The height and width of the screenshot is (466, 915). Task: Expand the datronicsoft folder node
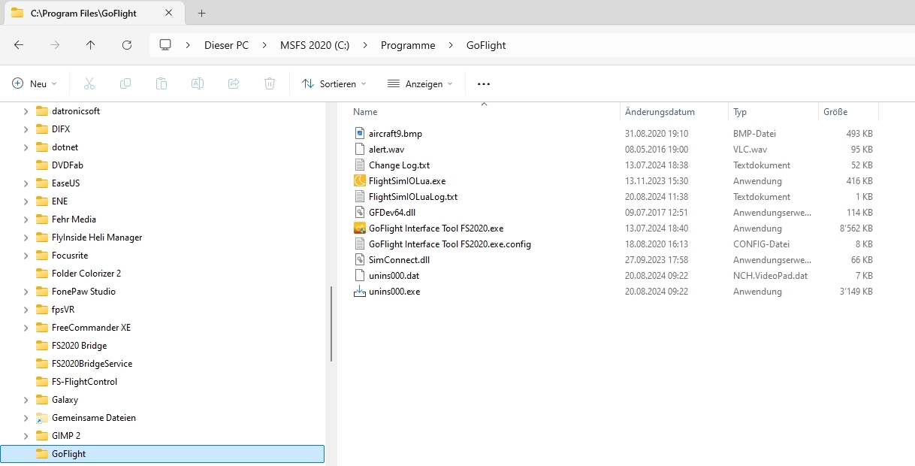click(26, 111)
